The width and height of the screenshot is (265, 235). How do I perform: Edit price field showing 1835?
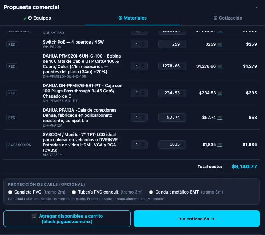[172, 144]
